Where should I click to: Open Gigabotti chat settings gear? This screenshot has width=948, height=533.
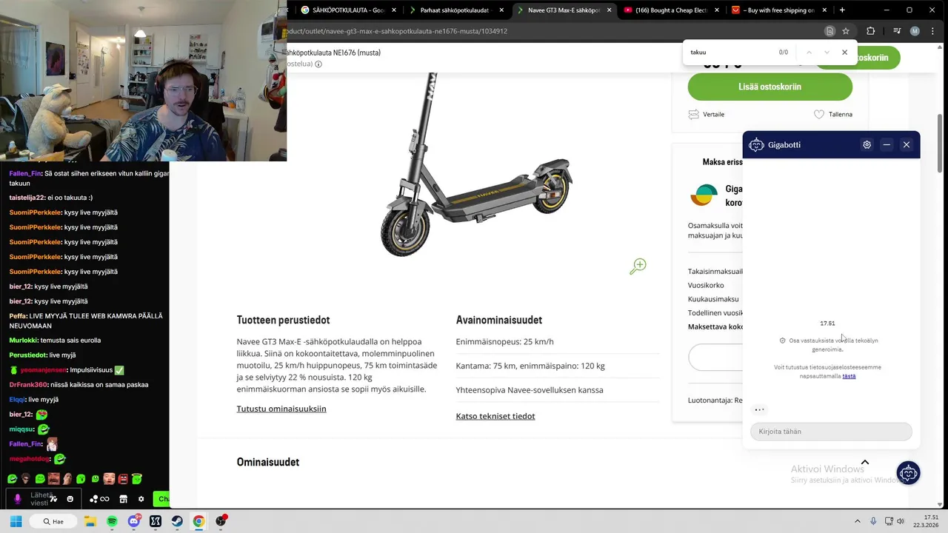pos(867,145)
